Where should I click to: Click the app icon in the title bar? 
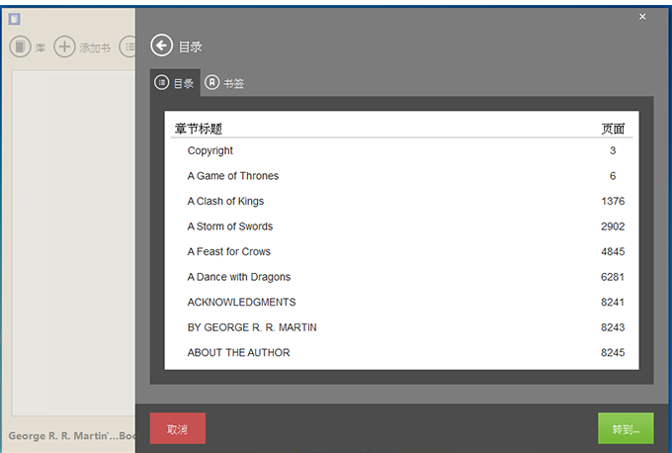click(x=15, y=19)
